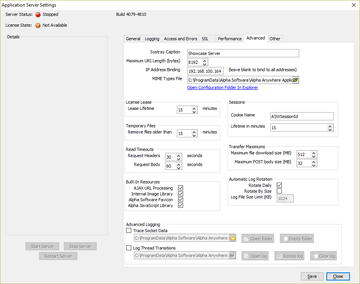
Task: Select the Advanced tab
Action: click(x=255, y=38)
